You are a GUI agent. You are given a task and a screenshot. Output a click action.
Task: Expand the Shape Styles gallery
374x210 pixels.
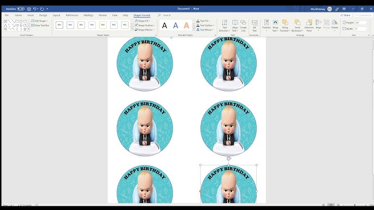[x=132, y=29]
